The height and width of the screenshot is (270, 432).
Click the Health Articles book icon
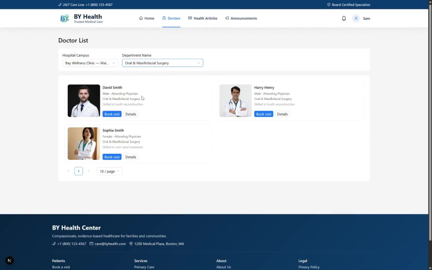(x=190, y=18)
